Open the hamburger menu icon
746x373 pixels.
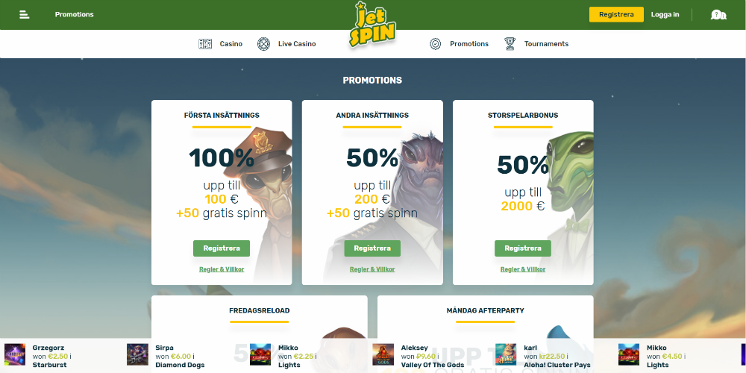[x=25, y=15]
